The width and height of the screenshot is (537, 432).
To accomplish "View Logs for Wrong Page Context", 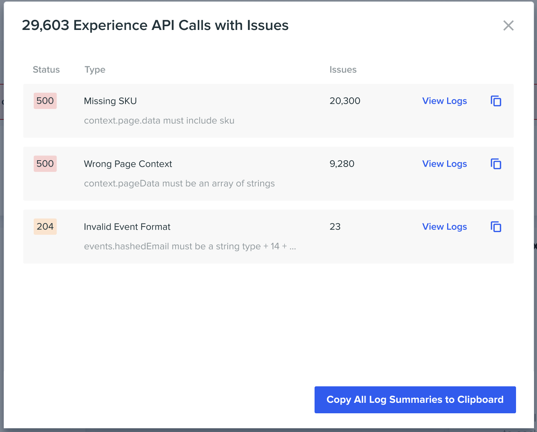I will 445,164.
